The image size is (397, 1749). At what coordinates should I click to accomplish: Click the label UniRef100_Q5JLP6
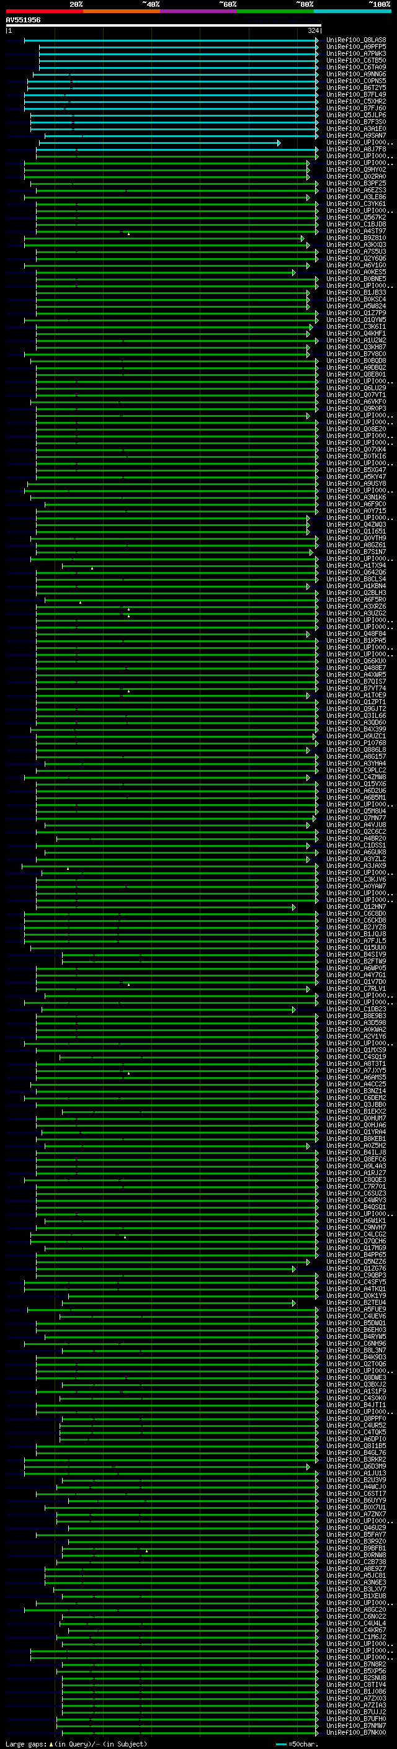coord(356,115)
